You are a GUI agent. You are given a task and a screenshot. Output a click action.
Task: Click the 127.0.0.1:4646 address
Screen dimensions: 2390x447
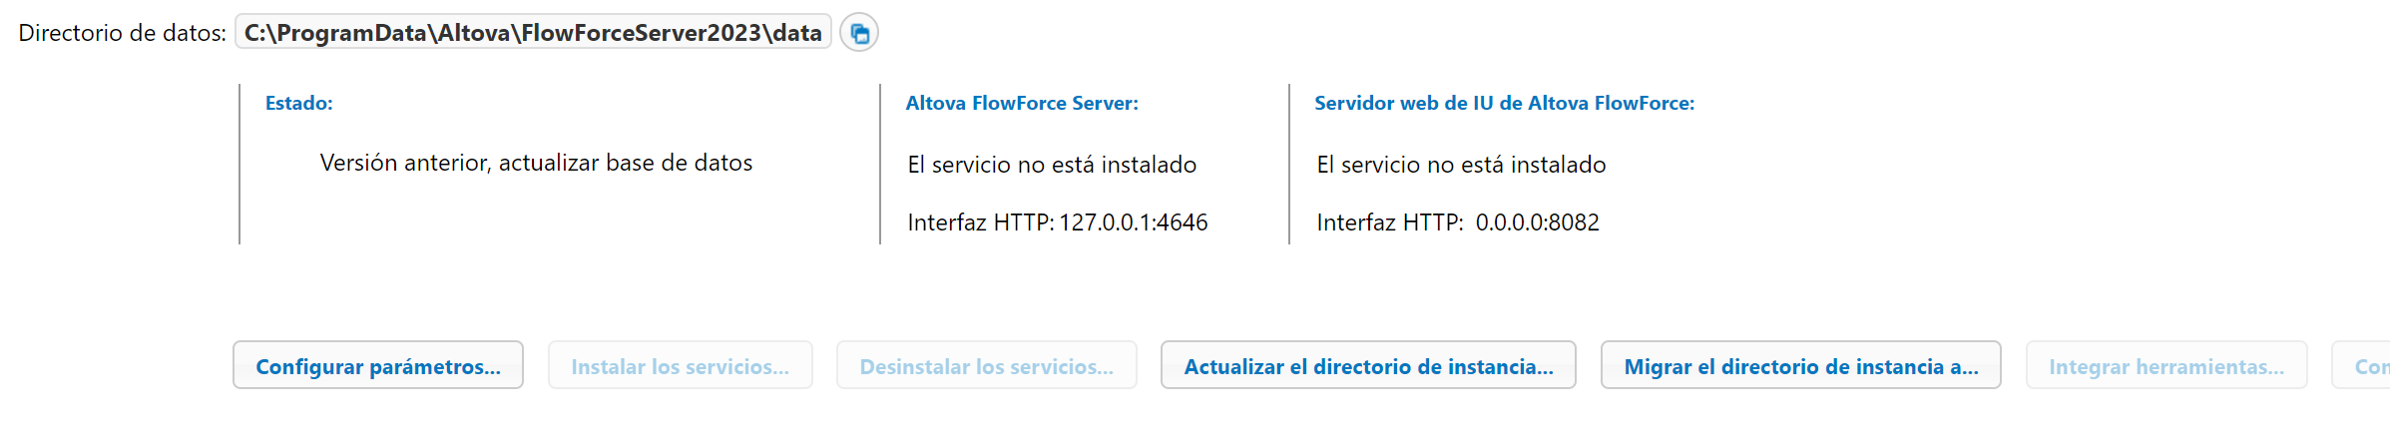[x=1133, y=223]
